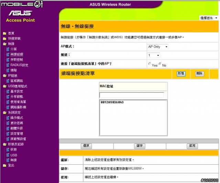Open 區域網路 tree link
The height and width of the screenshot is (183, 220).
(x=16, y=81)
